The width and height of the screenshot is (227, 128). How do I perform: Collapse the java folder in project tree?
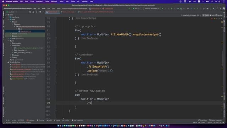pyautogui.click(x=8, y=20)
